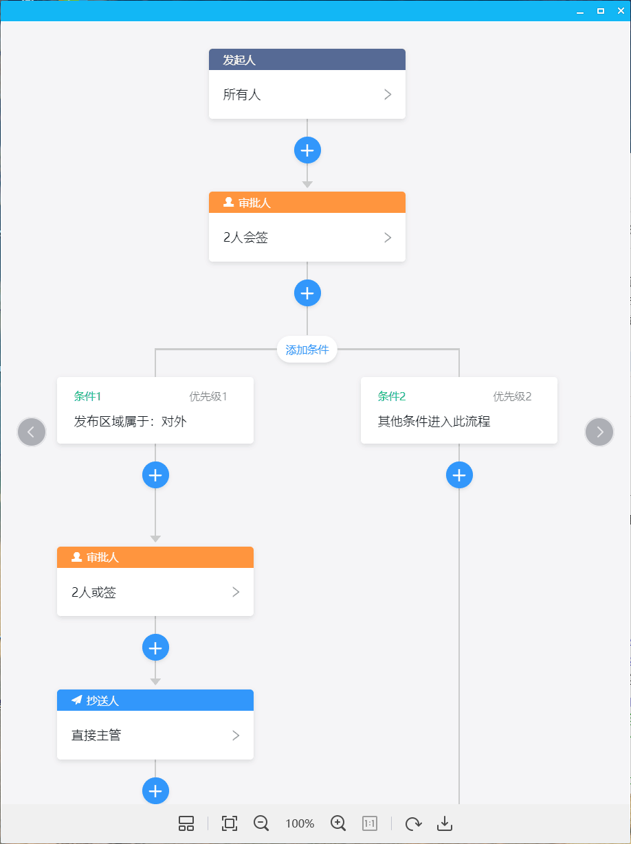Go to previous with left arrow circle
The image size is (631, 844).
[32, 432]
